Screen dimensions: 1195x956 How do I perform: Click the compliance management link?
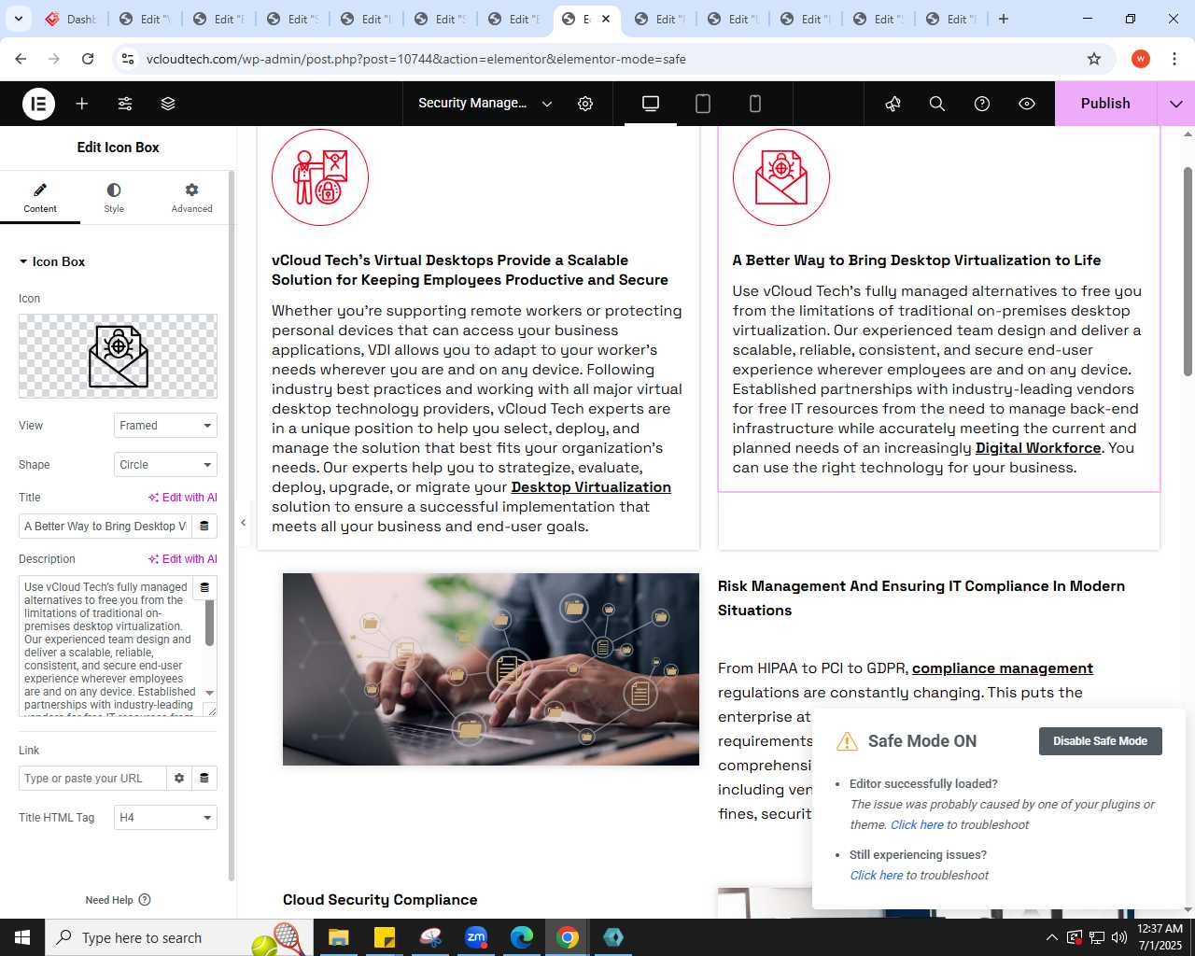tap(1003, 668)
